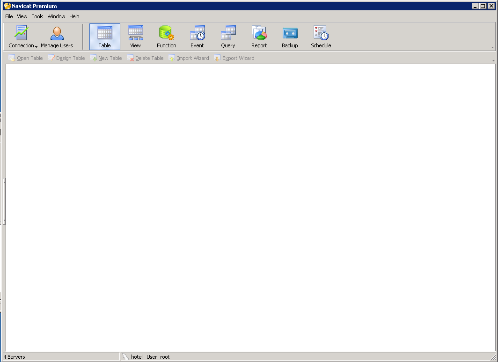Screen dimensions: 498x362
Task: Open the Report toolbar icon
Action: click(x=259, y=37)
